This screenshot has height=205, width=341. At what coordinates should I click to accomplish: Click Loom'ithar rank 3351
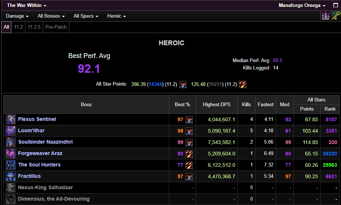click(331, 131)
